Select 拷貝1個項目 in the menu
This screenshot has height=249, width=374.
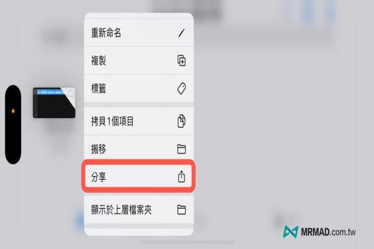(139, 121)
